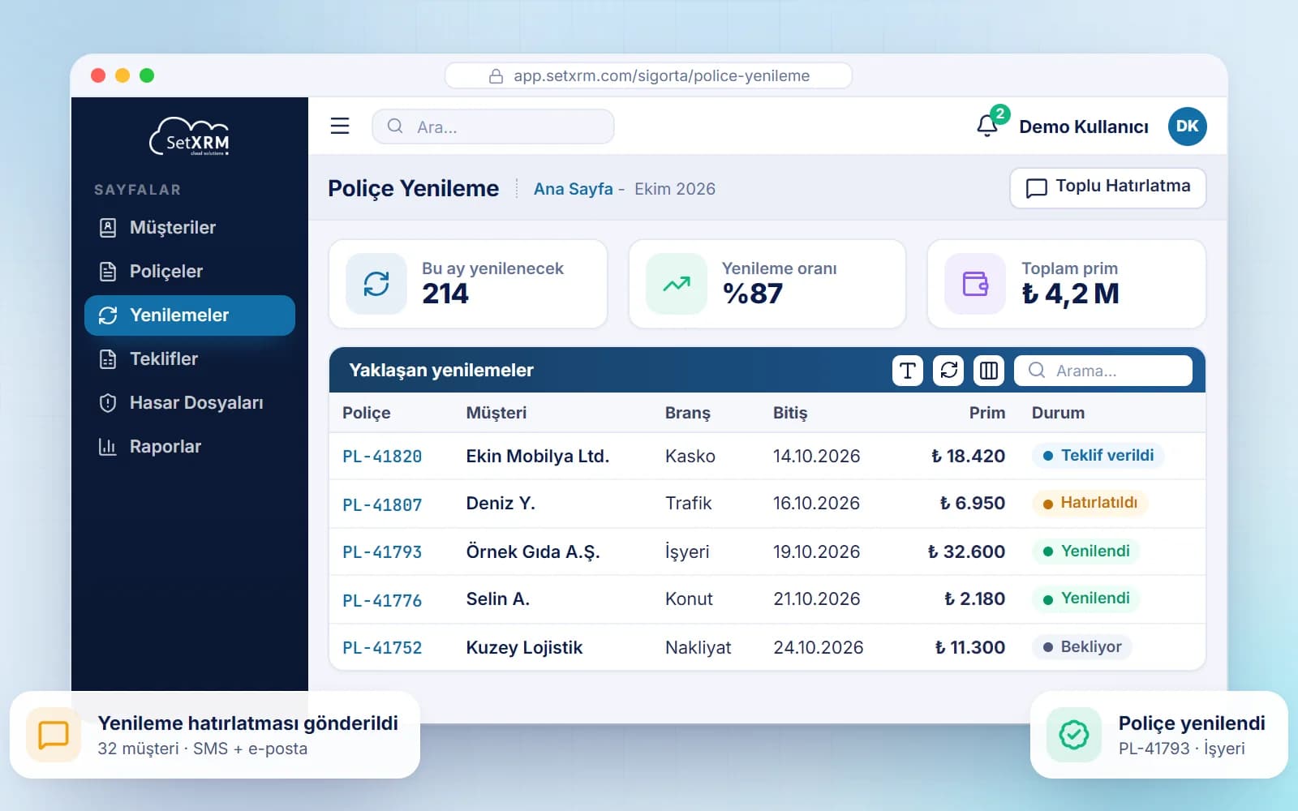Click the Demo Kullanıcı user name
The width and height of the screenshot is (1298, 811).
(x=1084, y=127)
